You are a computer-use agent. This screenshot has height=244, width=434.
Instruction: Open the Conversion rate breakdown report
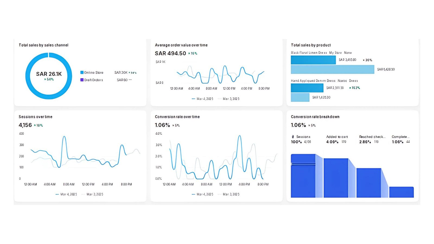coord(315,117)
